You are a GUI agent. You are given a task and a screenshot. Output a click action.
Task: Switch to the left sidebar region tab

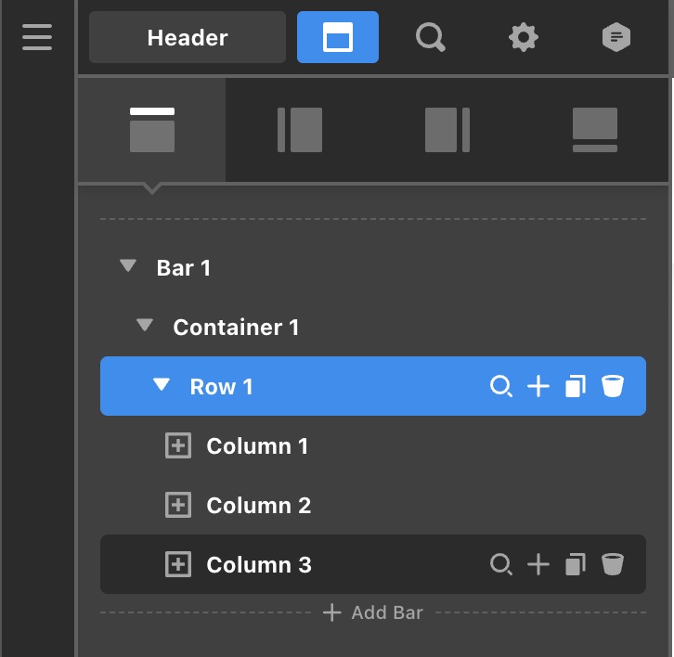point(299,130)
